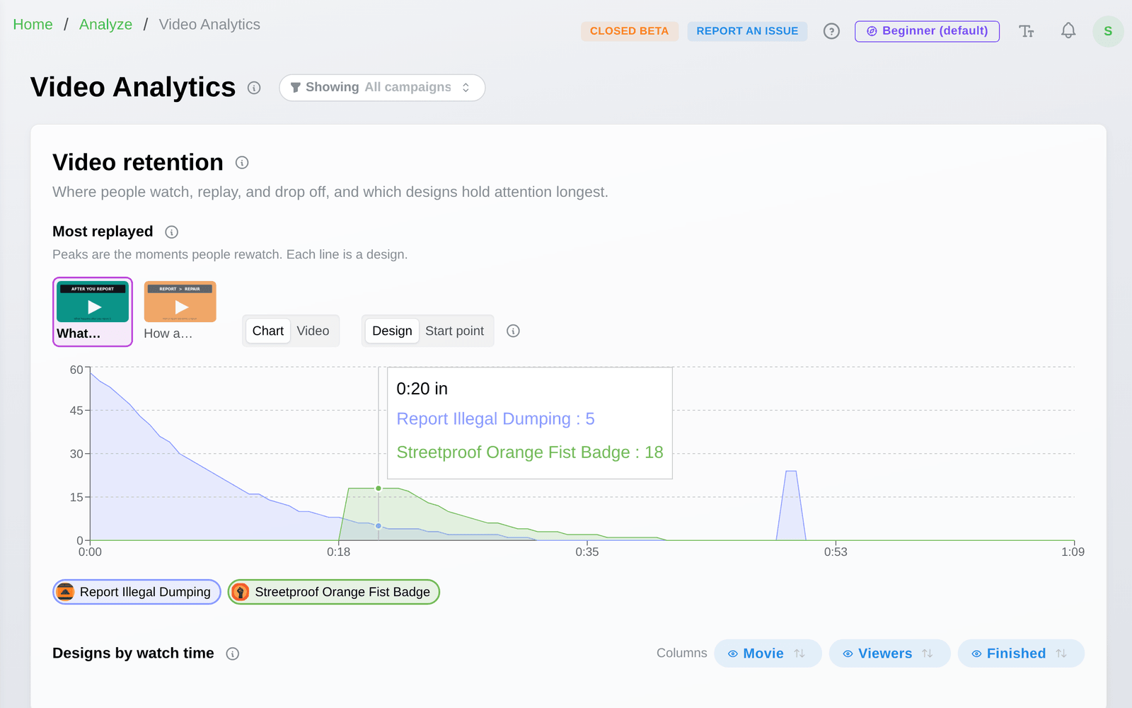The width and height of the screenshot is (1132, 708).
Task: Click info icon next to Start point
Action: coord(514,331)
